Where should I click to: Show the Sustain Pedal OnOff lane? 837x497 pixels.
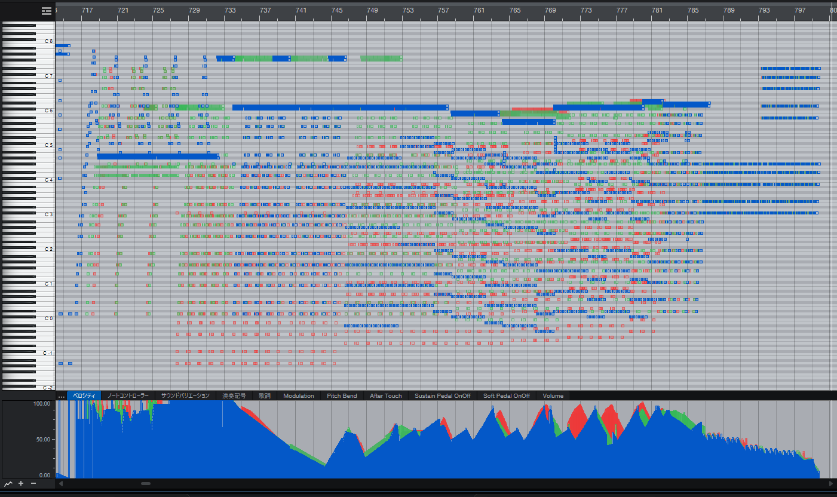tap(442, 396)
